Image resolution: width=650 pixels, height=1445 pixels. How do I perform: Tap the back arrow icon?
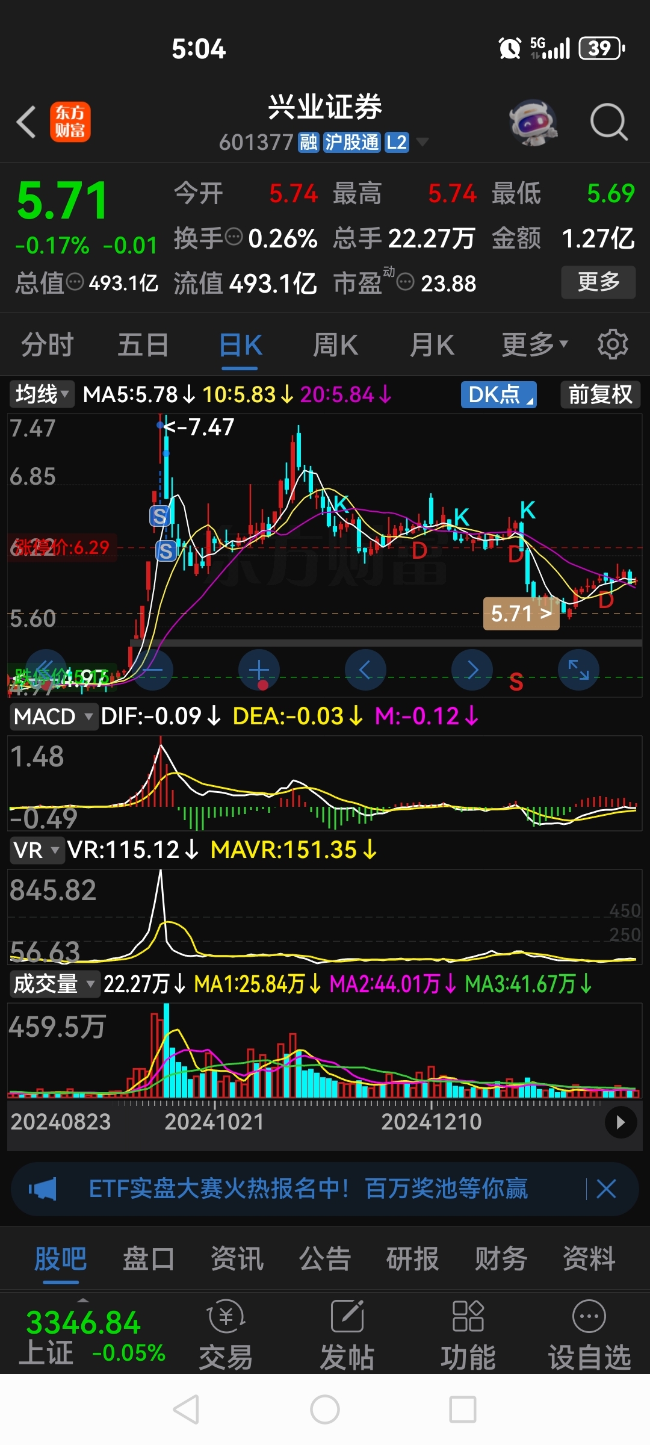[x=27, y=122]
